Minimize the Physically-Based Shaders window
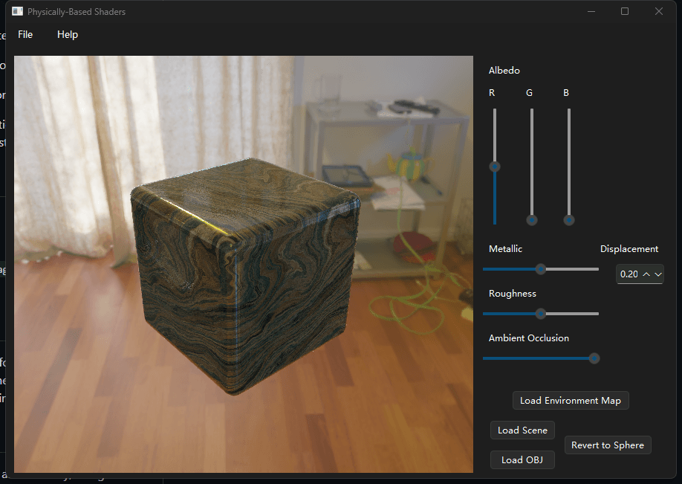This screenshot has width=682, height=484. click(591, 11)
